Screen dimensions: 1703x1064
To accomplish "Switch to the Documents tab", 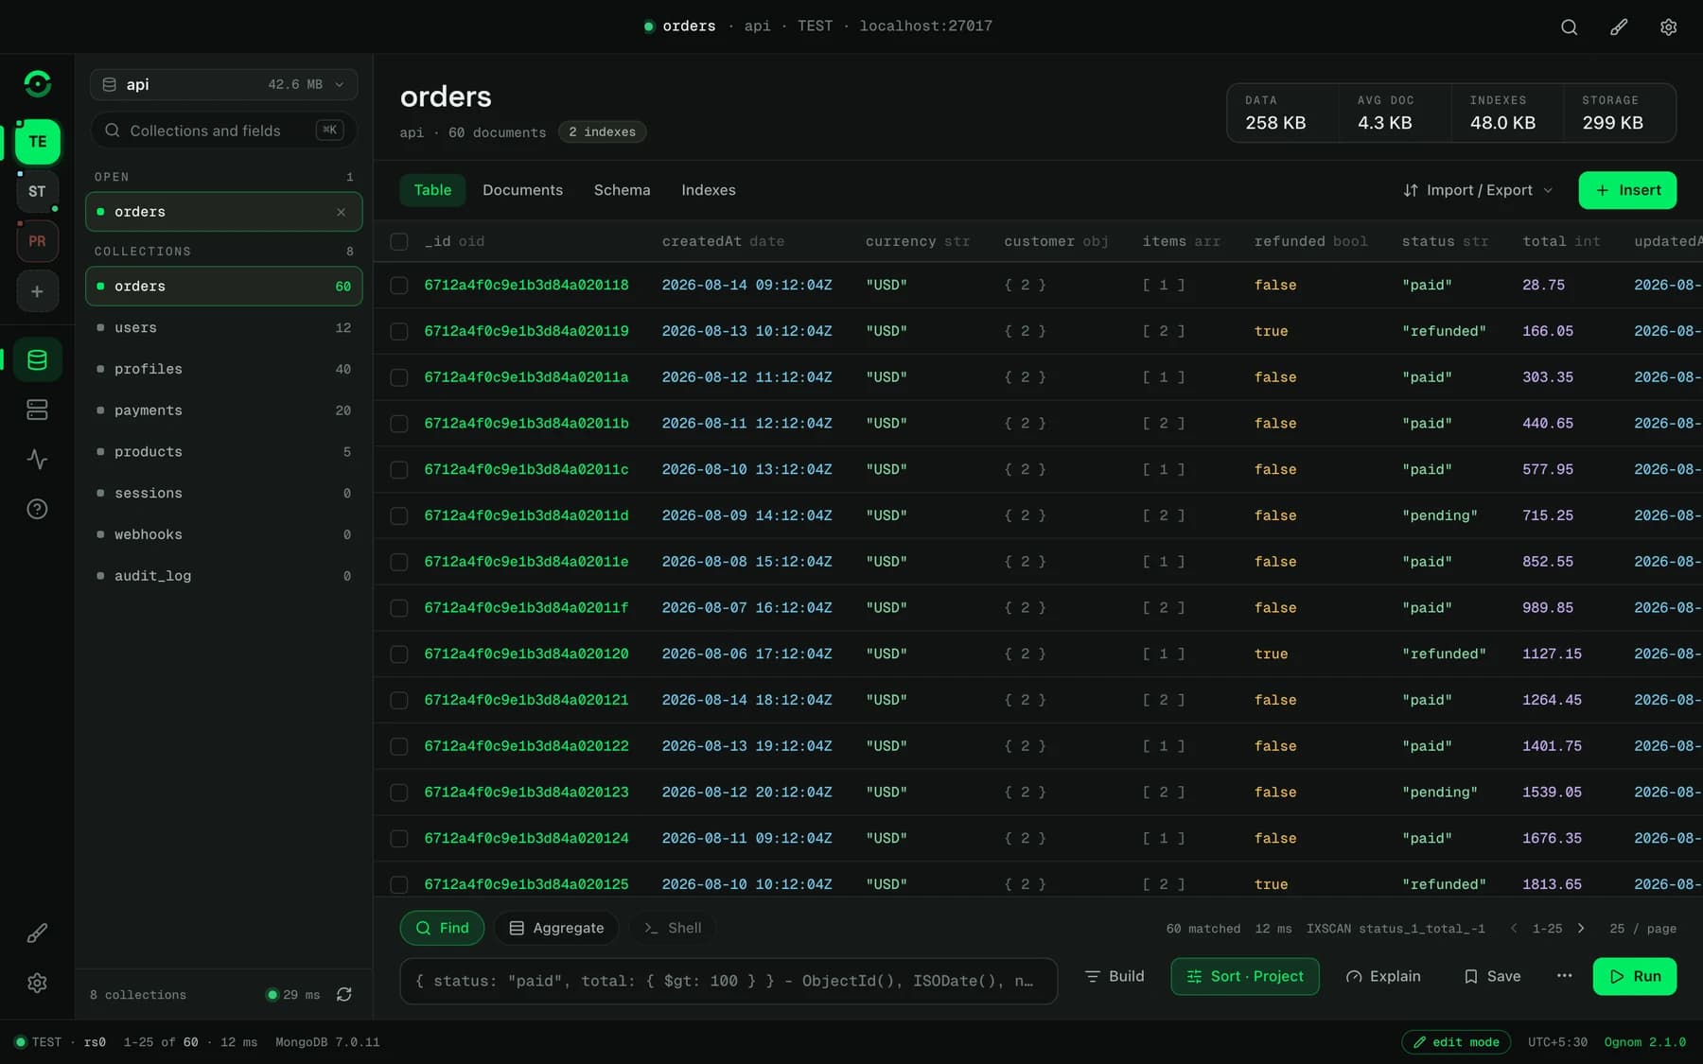I will (522, 190).
